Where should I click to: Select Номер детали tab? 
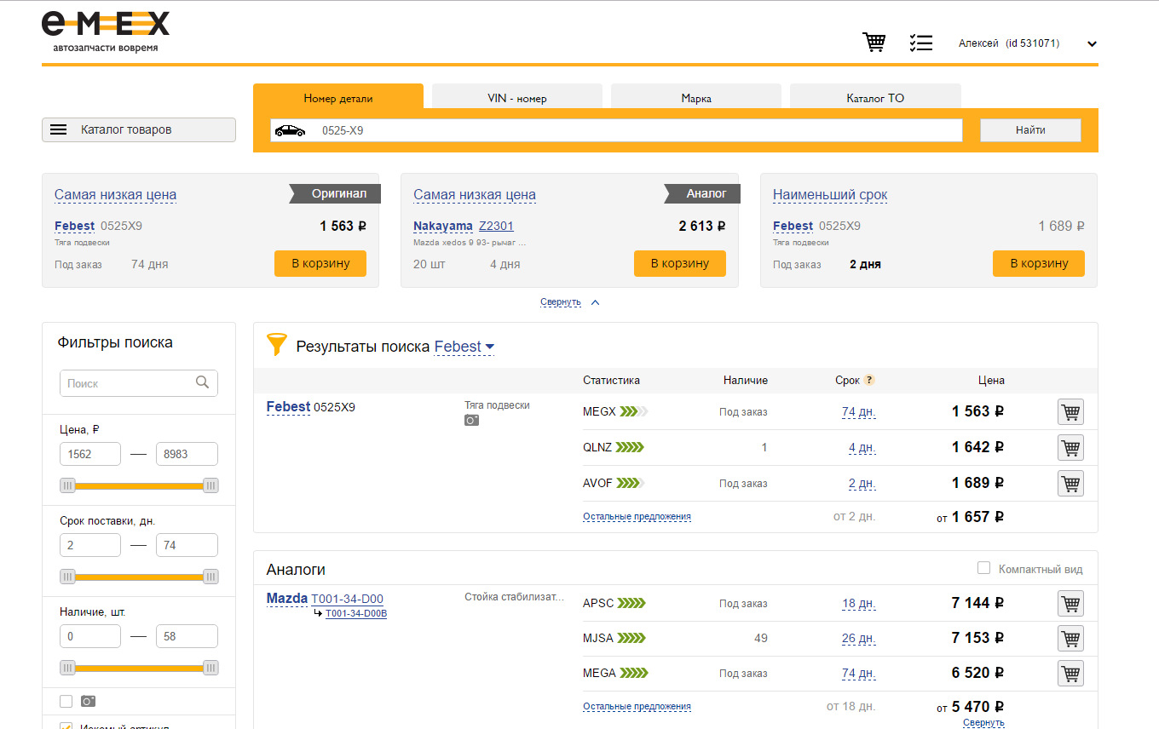338,98
